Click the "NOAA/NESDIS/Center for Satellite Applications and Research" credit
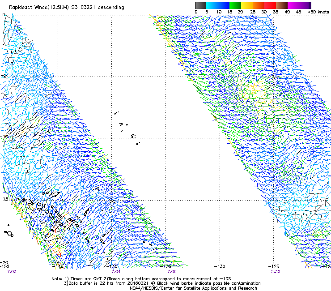The image size is (331, 291). 193,288
